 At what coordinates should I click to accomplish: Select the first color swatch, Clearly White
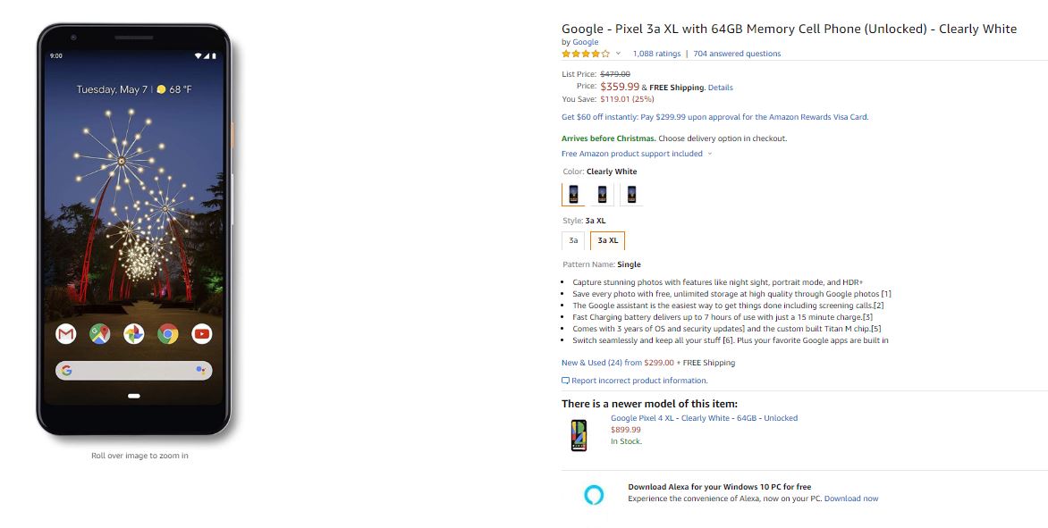[573, 194]
